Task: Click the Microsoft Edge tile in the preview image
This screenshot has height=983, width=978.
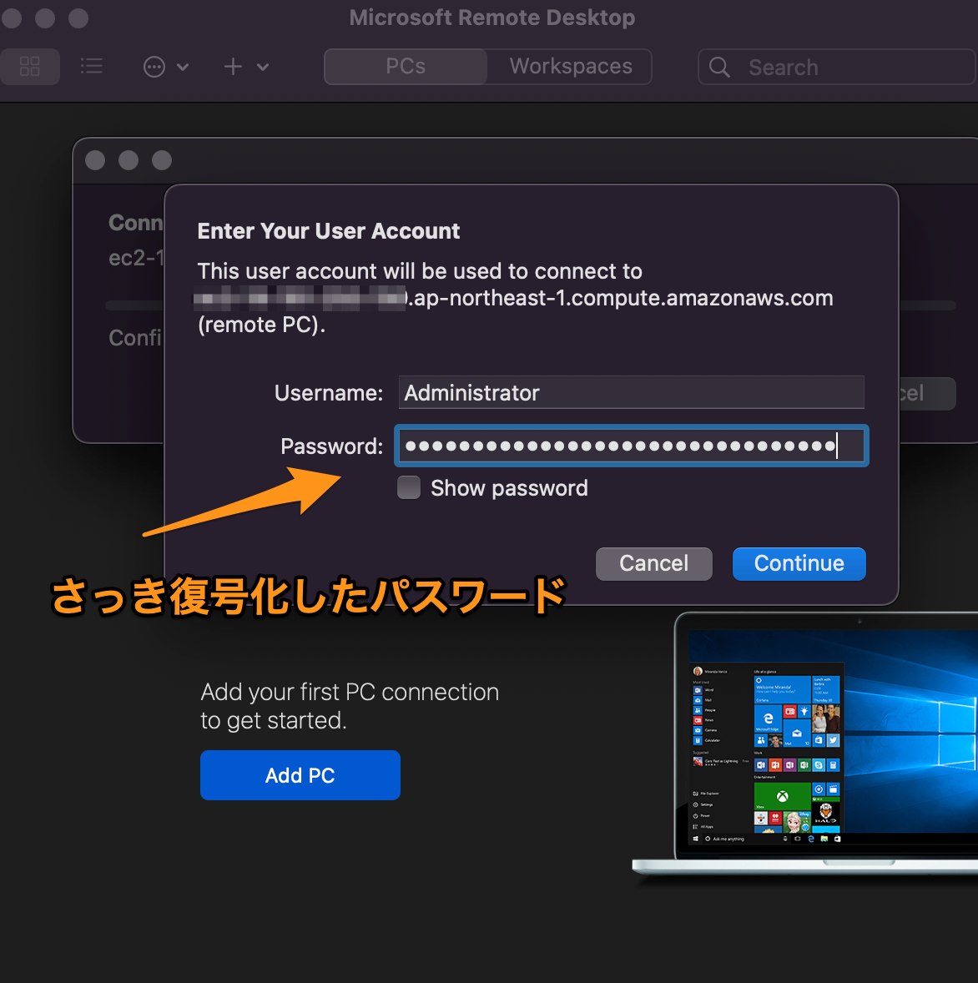Action: tap(768, 718)
